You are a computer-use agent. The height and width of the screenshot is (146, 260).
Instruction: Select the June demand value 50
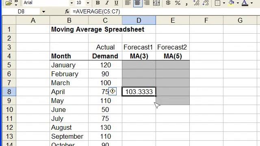[x=105, y=109]
